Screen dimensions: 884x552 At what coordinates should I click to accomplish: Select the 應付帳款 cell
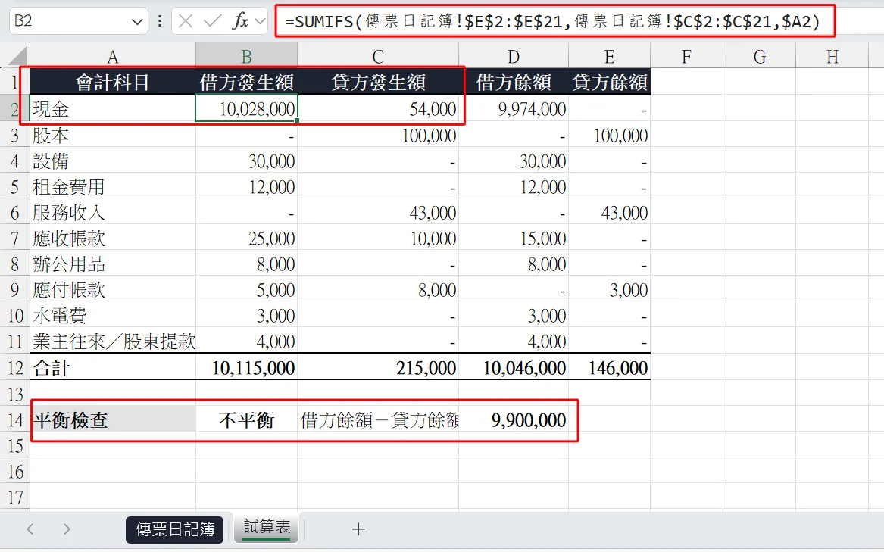[x=113, y=290]
